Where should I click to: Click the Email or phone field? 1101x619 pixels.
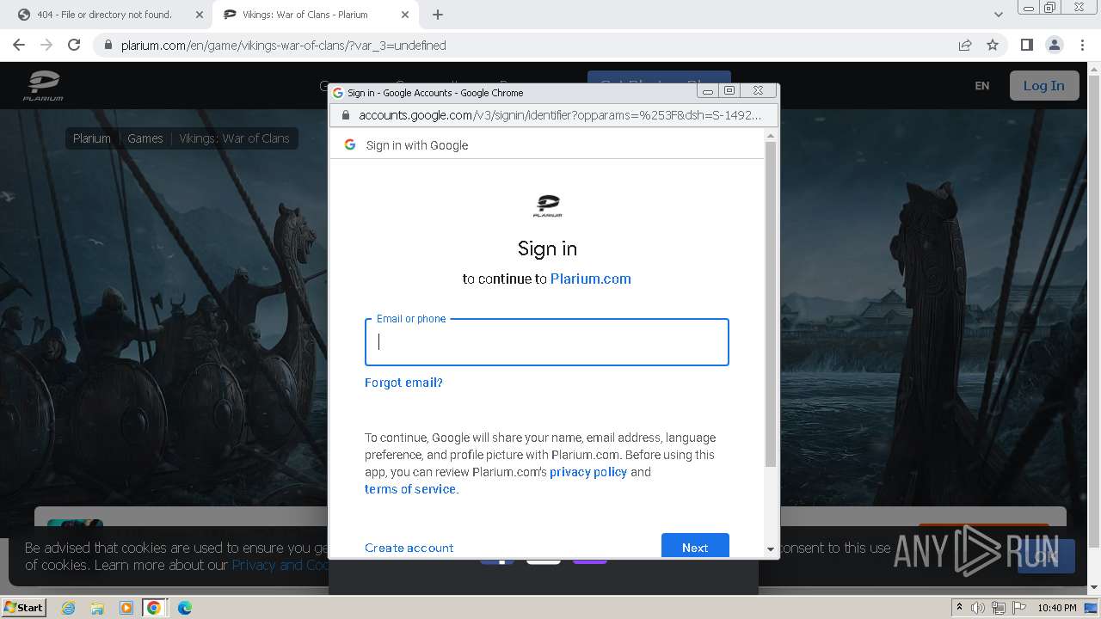547,342
